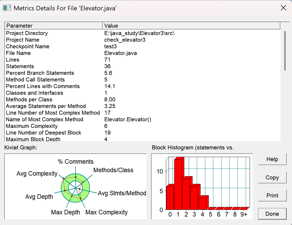Screen dimensions: 292x225
Task: Click the Methods/Class label in Kiviat graph
Action: pos(113,170)
